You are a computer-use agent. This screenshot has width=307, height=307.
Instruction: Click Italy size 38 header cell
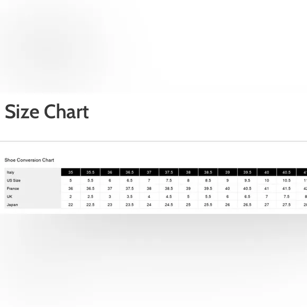pos(188,173)
